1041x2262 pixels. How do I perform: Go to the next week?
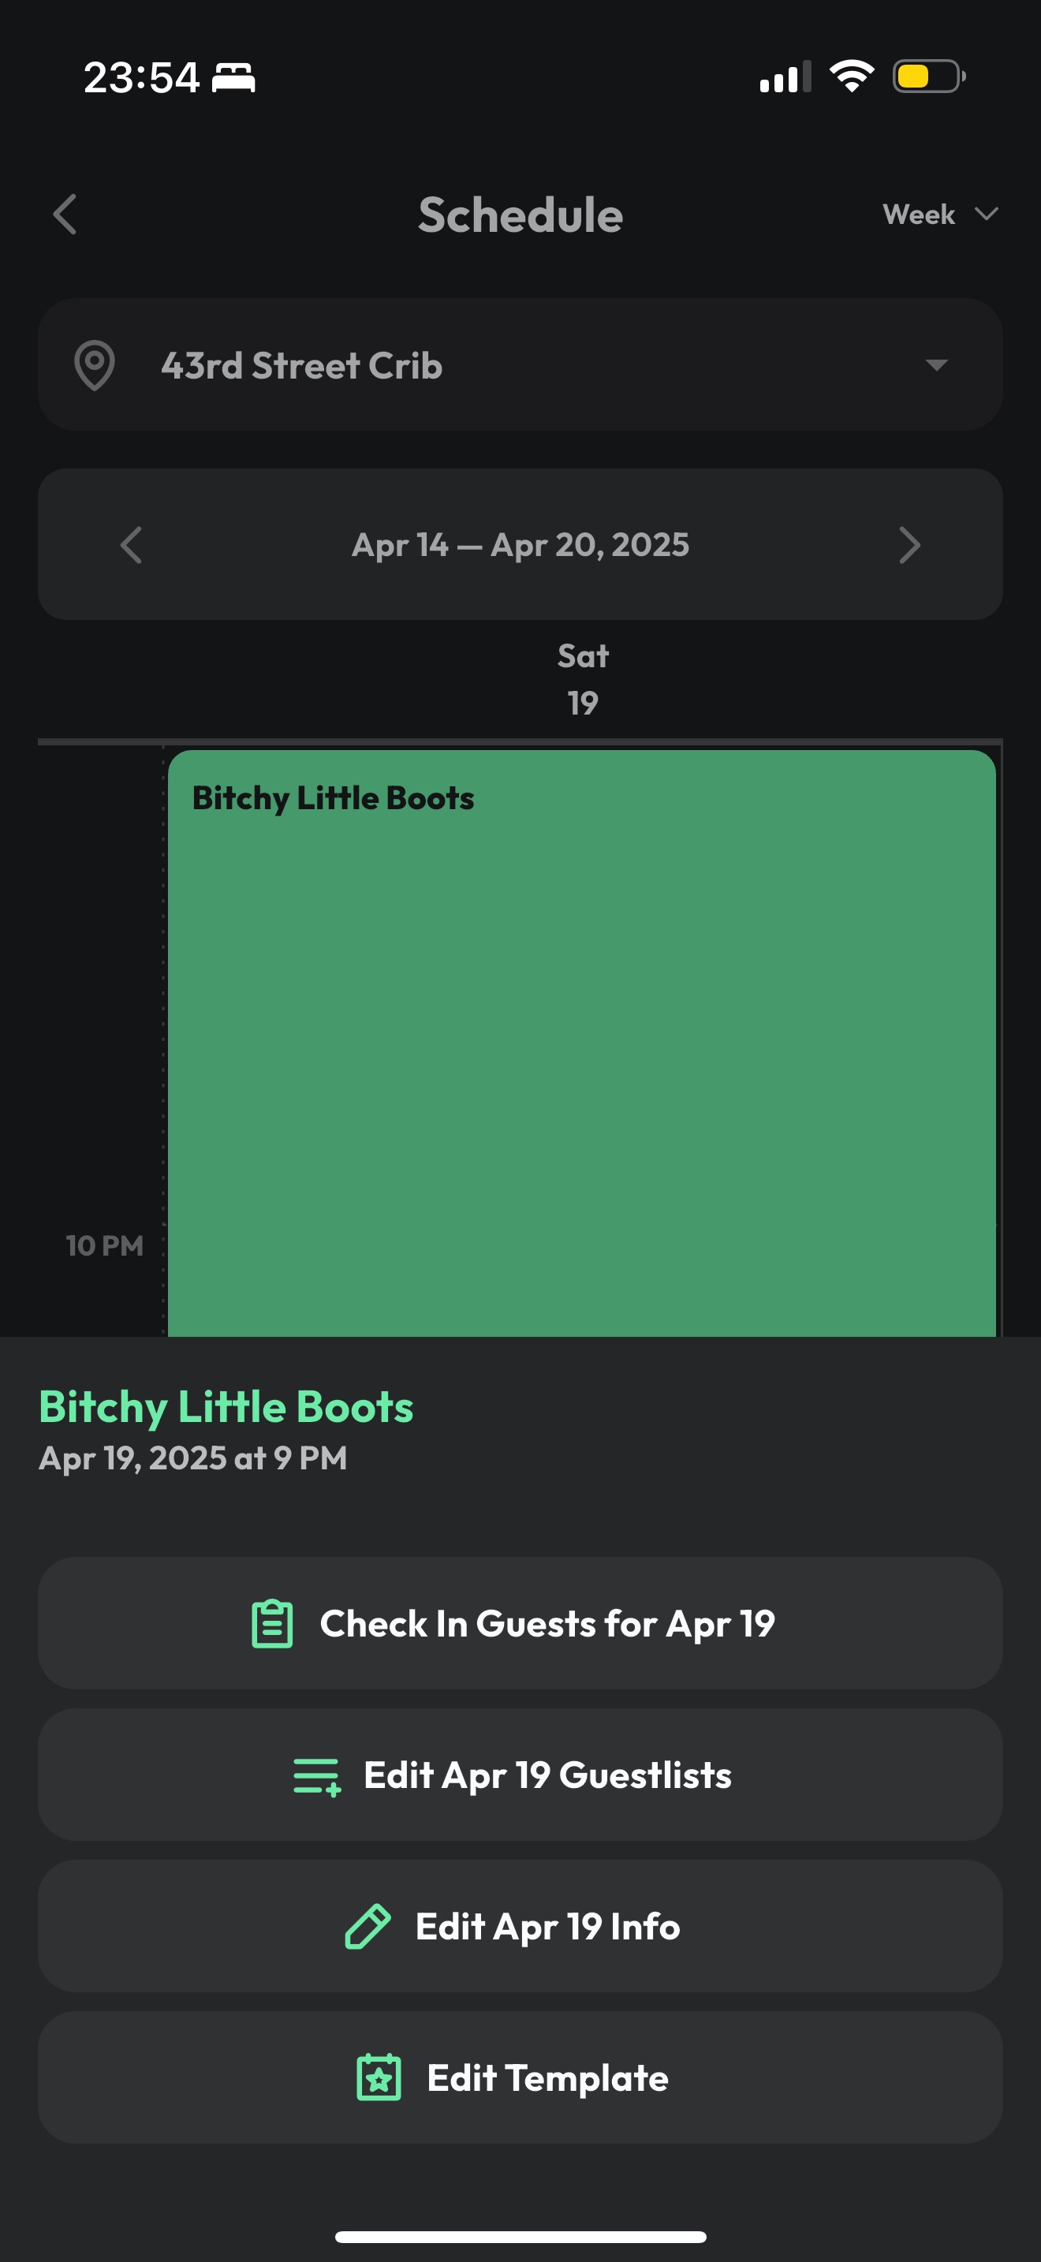[x=909, y=544]
